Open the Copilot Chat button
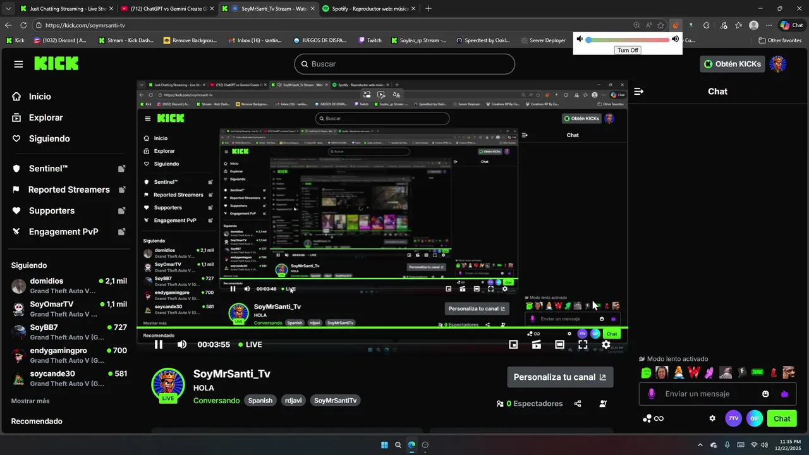Image resolution: width=809 pixels, height=455 pixels. (x=791, y=25)
